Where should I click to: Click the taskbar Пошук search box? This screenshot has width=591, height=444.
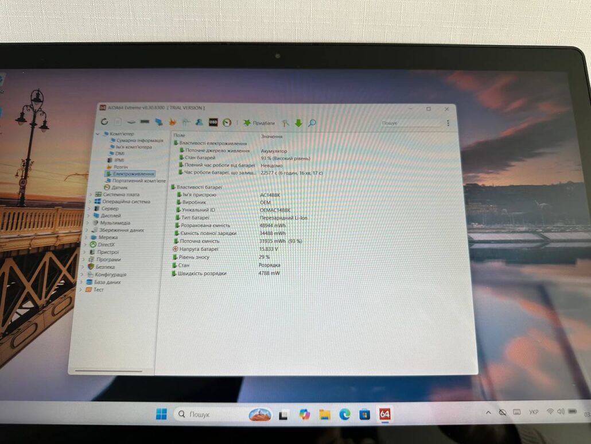222,414
